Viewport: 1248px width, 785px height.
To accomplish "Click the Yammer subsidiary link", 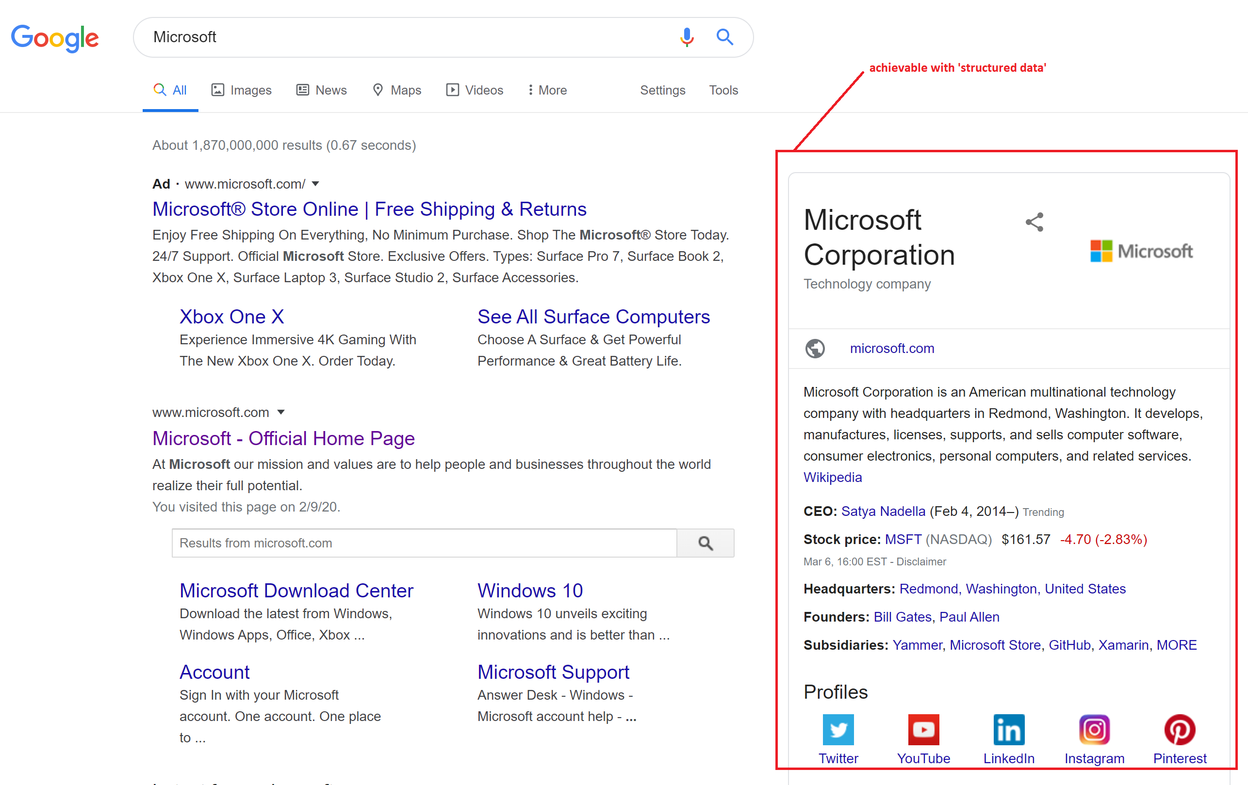I will point(917,645).
